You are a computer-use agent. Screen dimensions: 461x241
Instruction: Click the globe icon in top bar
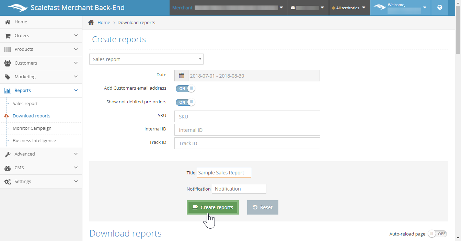pos(440,8)
